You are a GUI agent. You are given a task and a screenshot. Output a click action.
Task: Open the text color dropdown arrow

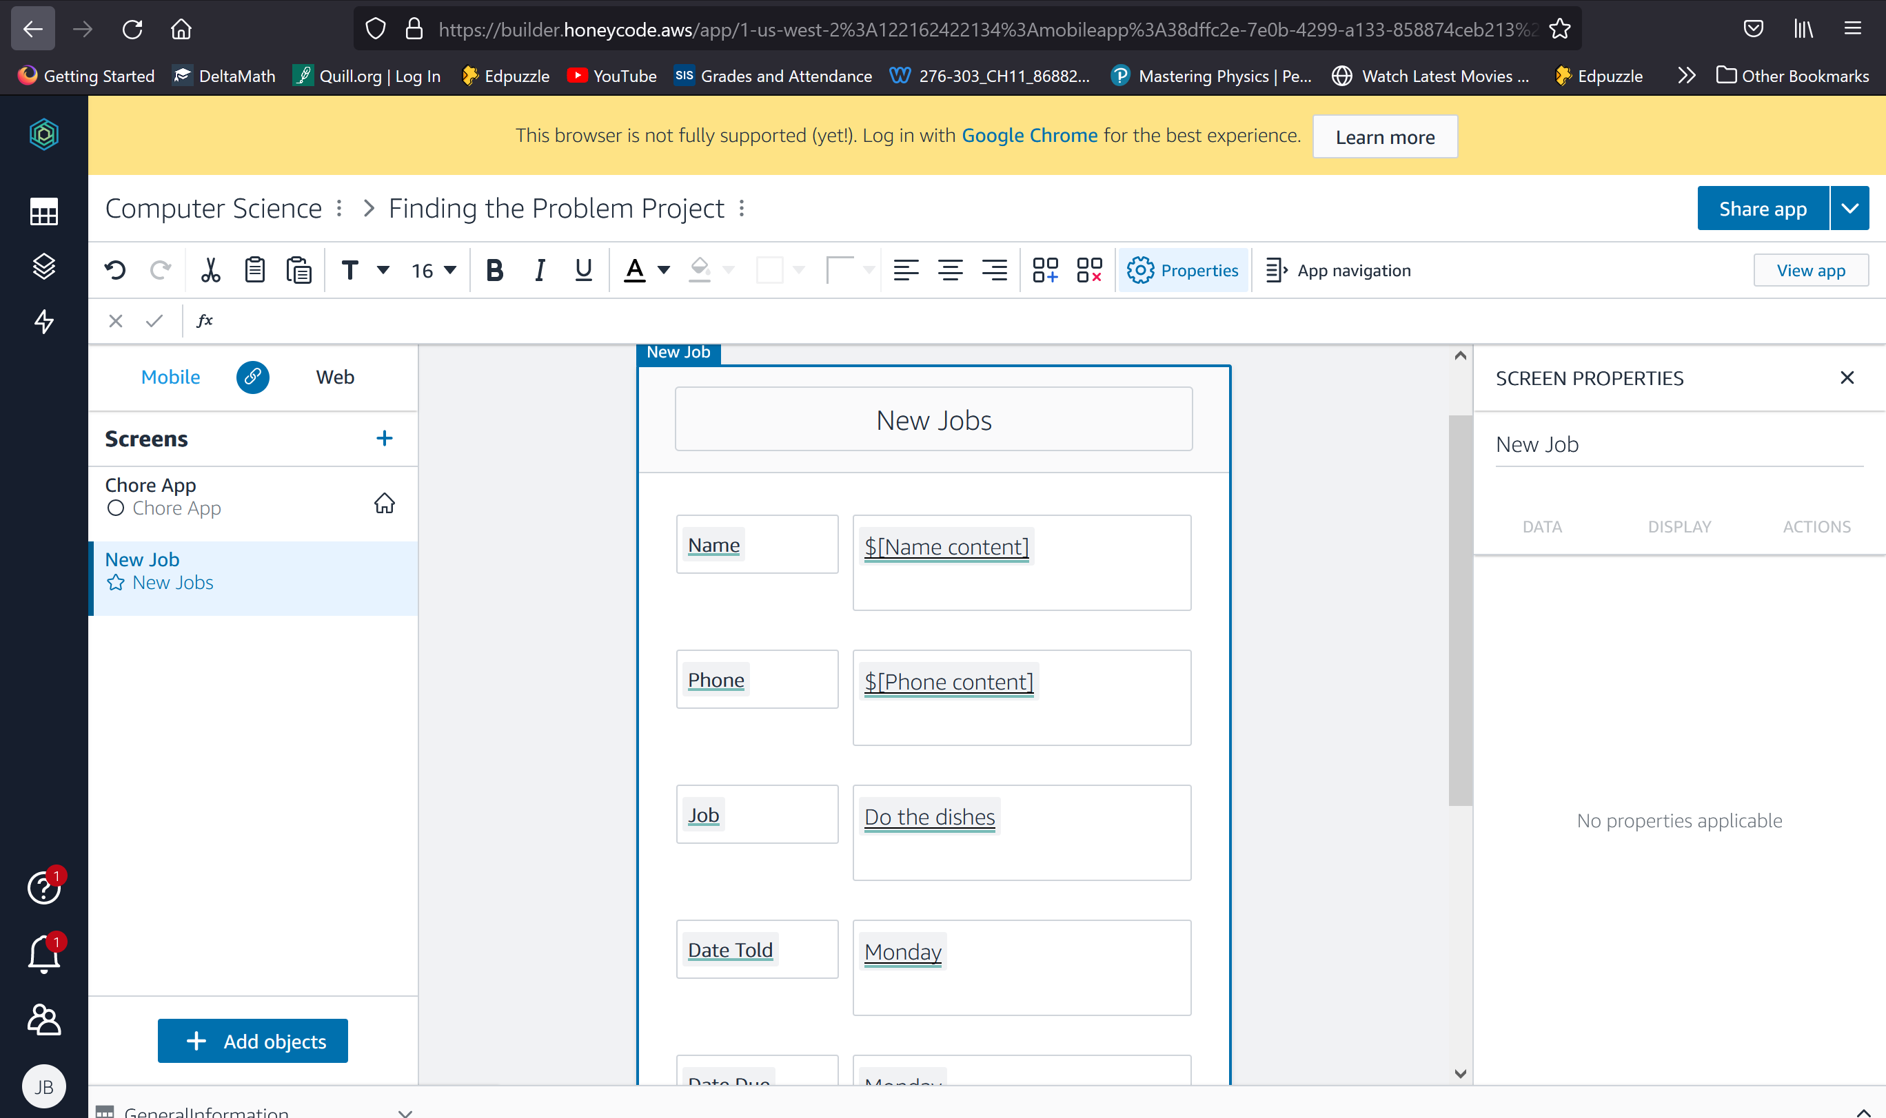point(663,270)
